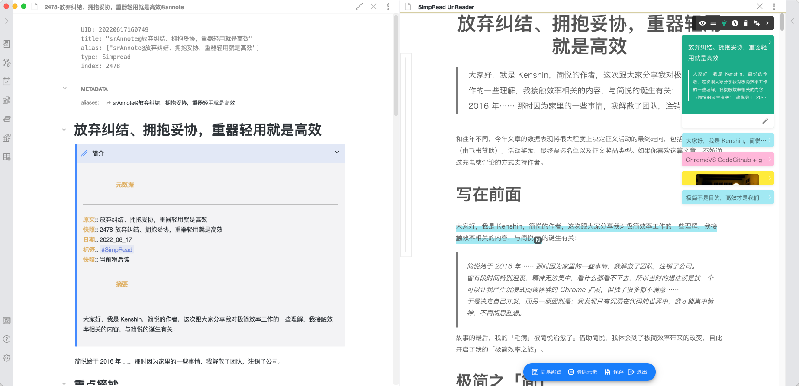799x386 pixels.
Task: Open settings gear in left sidebar
Action: click(x=6, y=358)
